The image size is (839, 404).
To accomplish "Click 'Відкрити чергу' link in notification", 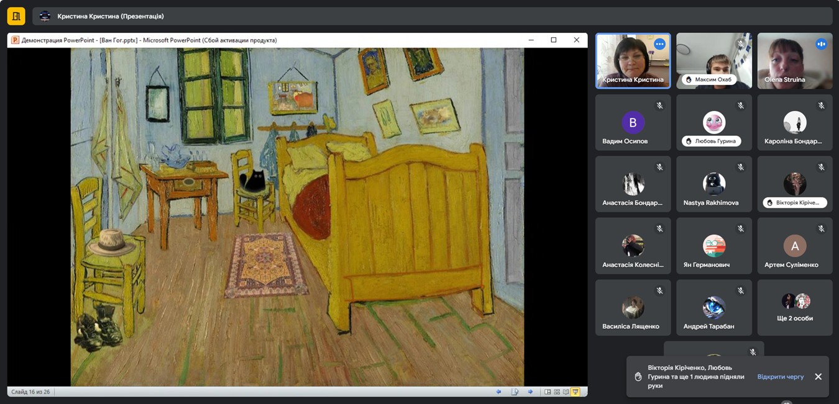I will [x=780, y=377].
